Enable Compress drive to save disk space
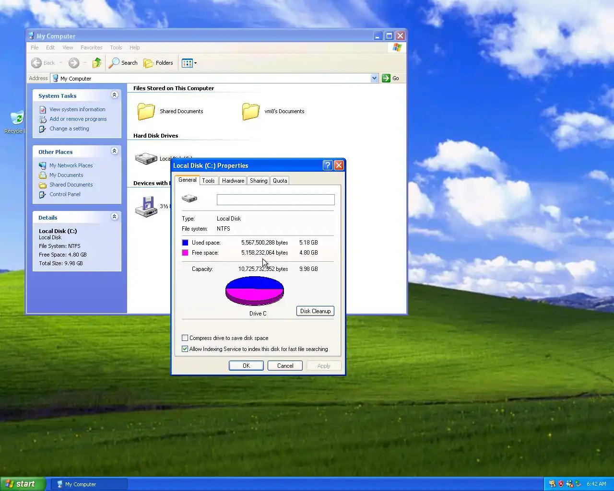614x491 pixels. click(x=185, y=338)
